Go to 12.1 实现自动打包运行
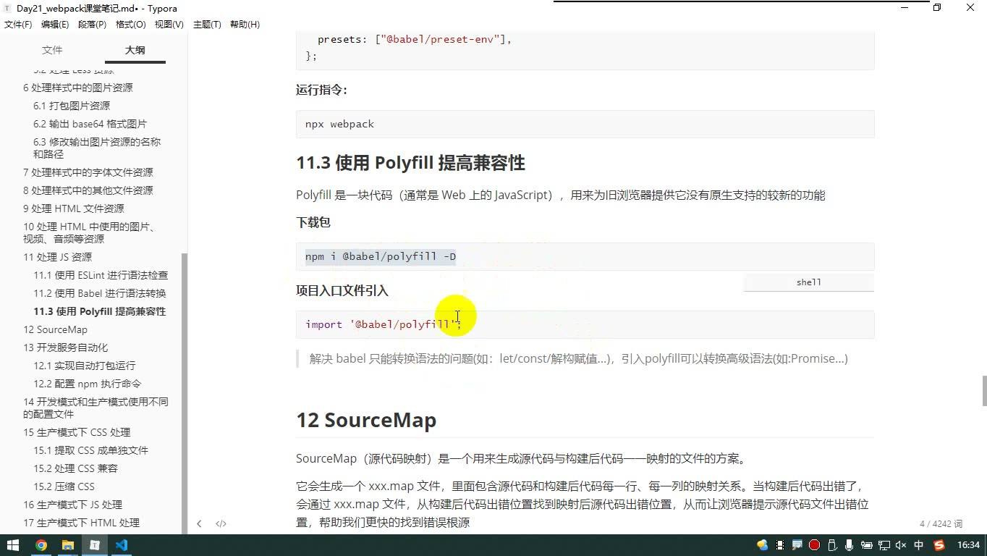The width and height of the screenshot is (987, 556). (x=85, y=366)
